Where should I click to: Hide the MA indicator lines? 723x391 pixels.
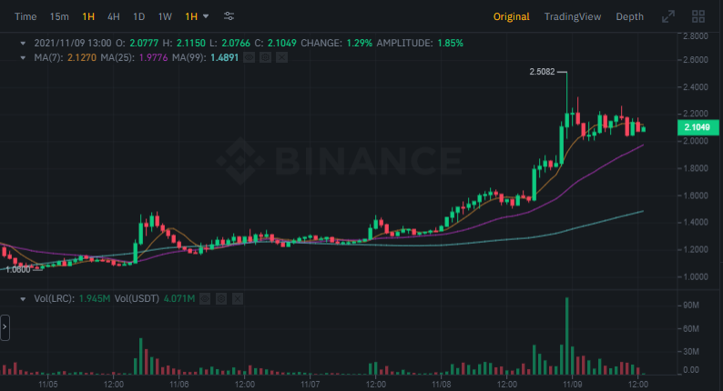pos(249,57)
